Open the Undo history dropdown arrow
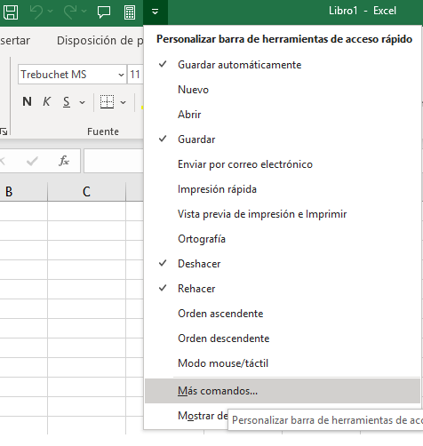Screen dimensions: 423x446 click(51, 12)
